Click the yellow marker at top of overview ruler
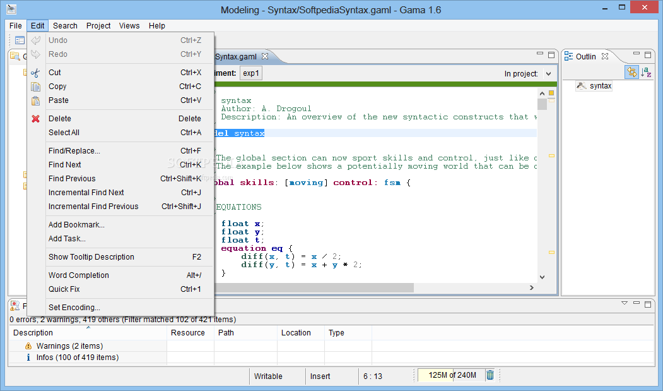This screenshot has width=663, height=391. pos(551,93)
